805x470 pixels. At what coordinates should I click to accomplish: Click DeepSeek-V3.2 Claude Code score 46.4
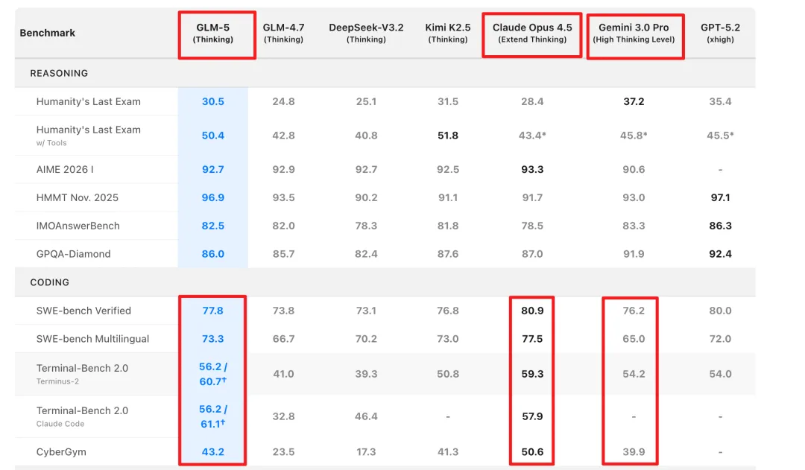tap(366, 416)
